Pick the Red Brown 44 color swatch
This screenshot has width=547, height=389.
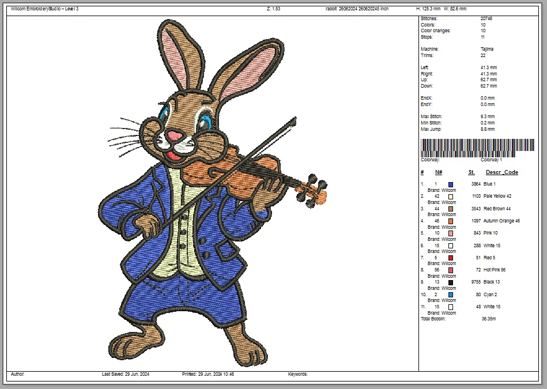(451, 209)
